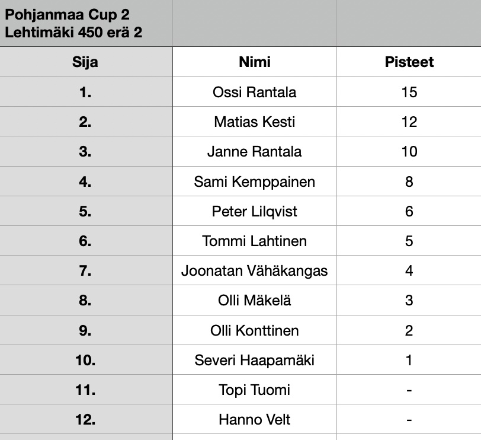The width and height of the screenshot is (481, 440).
Task: Click the Severi Haapamäki name cell
Action: click(255, 360)
